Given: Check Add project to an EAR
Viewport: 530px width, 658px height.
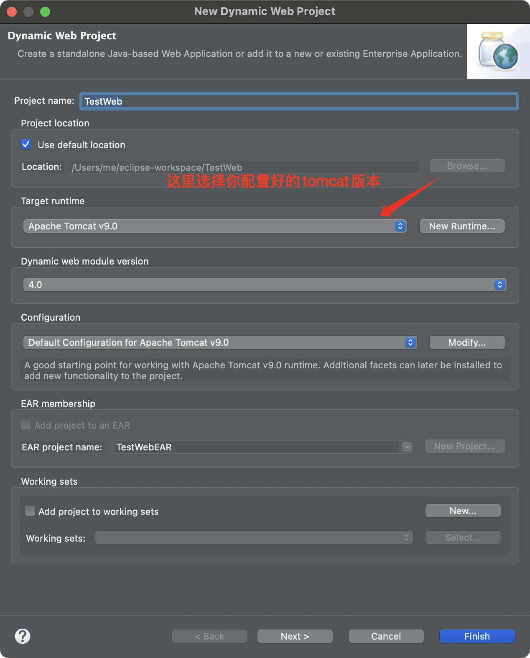Looking at the screenshot, I should point(26,425).
